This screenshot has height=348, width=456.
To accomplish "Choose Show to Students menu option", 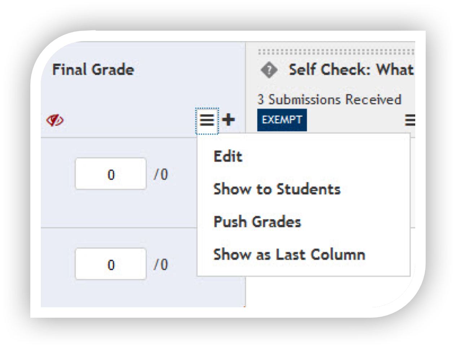I will (277, 189).
